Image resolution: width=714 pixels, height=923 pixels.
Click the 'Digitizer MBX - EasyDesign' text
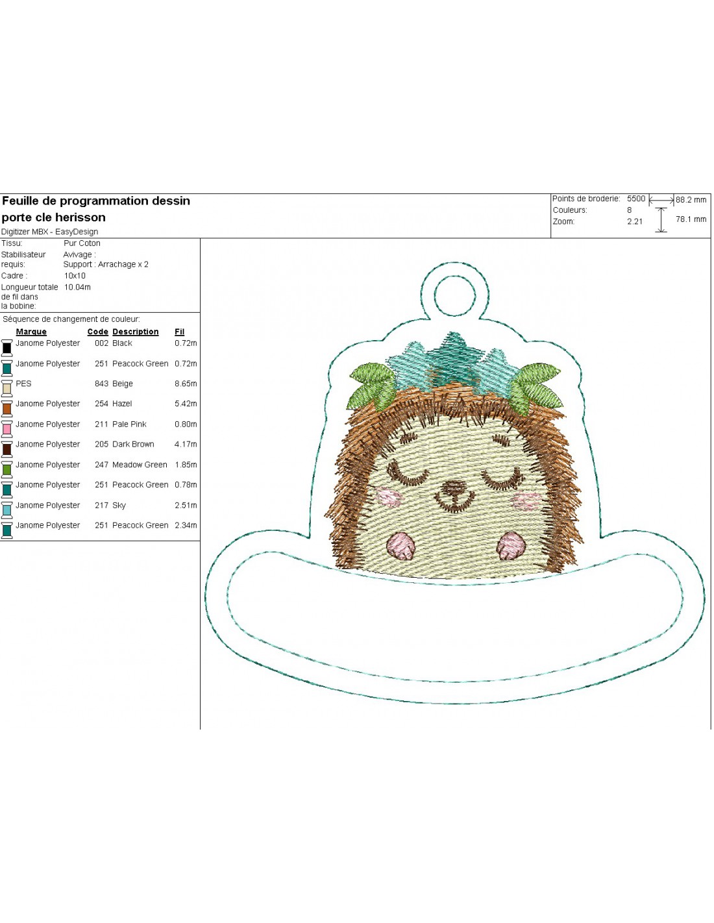(x=50, y=232)
